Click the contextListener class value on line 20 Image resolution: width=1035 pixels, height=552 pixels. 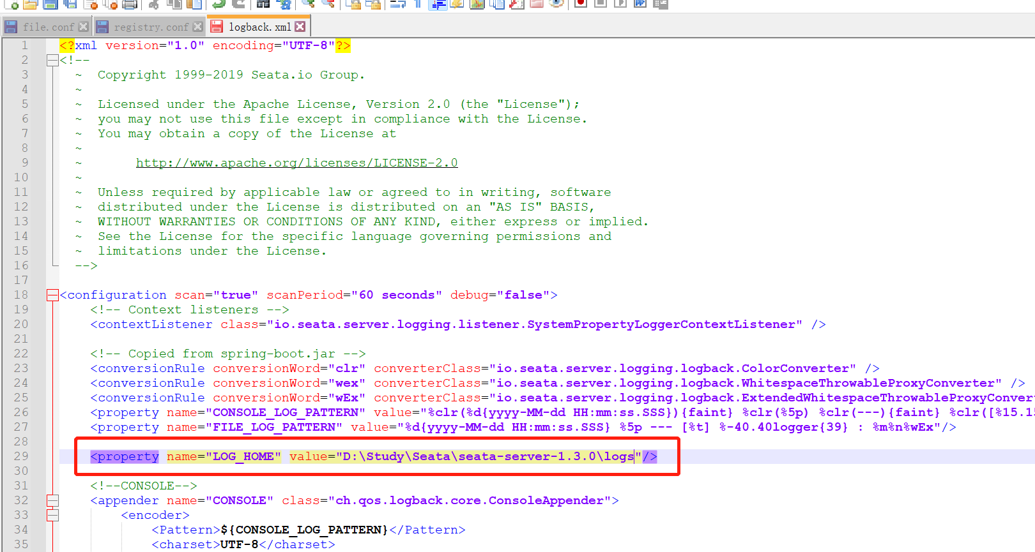[535, 324]
